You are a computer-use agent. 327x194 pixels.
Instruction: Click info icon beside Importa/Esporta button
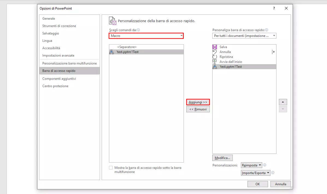click(x=273, y=172)
